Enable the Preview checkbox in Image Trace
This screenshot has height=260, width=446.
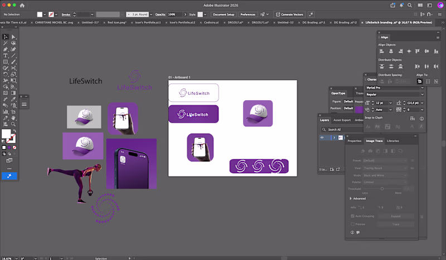[353, 224]
